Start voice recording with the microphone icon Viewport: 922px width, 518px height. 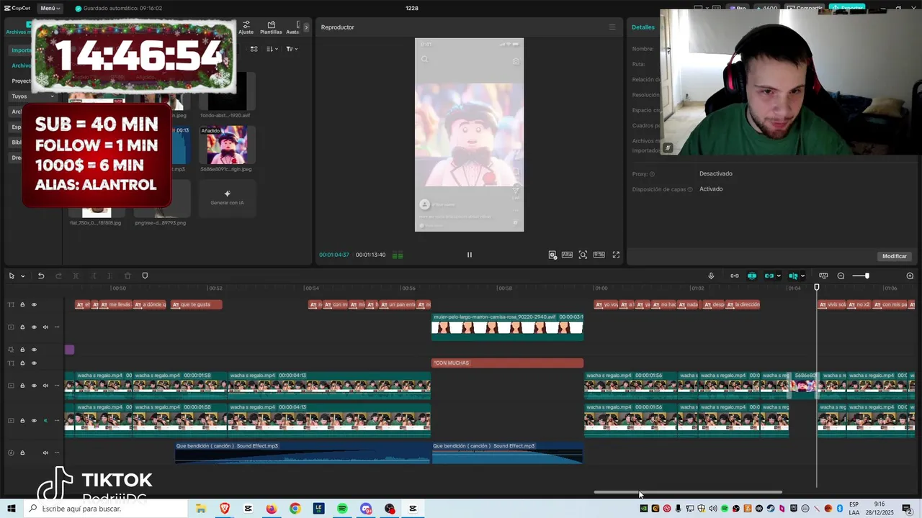pyautogui.click(x=711, y=276)
